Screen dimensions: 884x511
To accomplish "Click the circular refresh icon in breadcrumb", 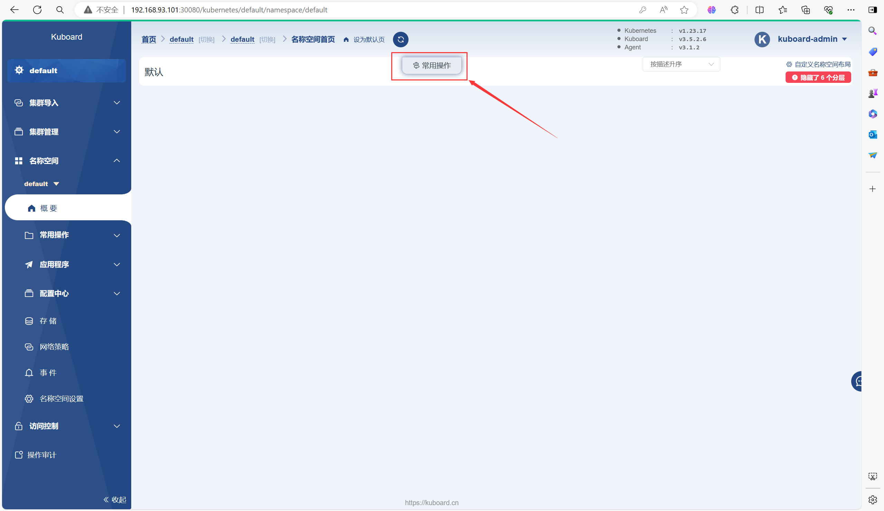I will click(x=400, y=39).
